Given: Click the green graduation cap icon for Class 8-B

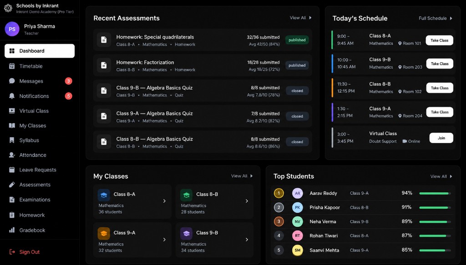Looking at the screenshot, I should 186,195.
